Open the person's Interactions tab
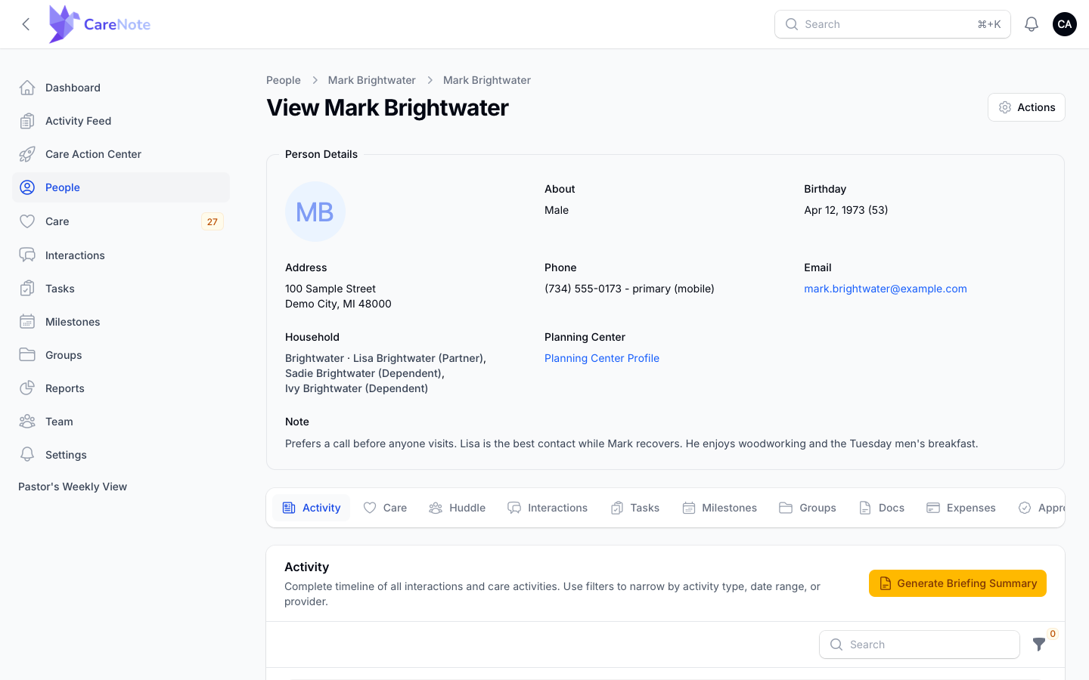Image resolution: width=1089 pixels, height=680 pixels. (548, 508)
